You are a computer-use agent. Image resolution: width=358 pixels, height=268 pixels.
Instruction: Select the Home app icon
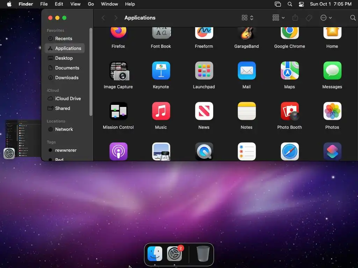tap(332, 32)
